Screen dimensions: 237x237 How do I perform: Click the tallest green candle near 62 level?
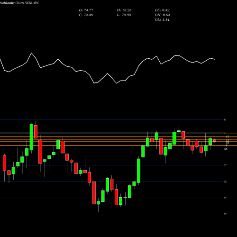tap(139, 171)
